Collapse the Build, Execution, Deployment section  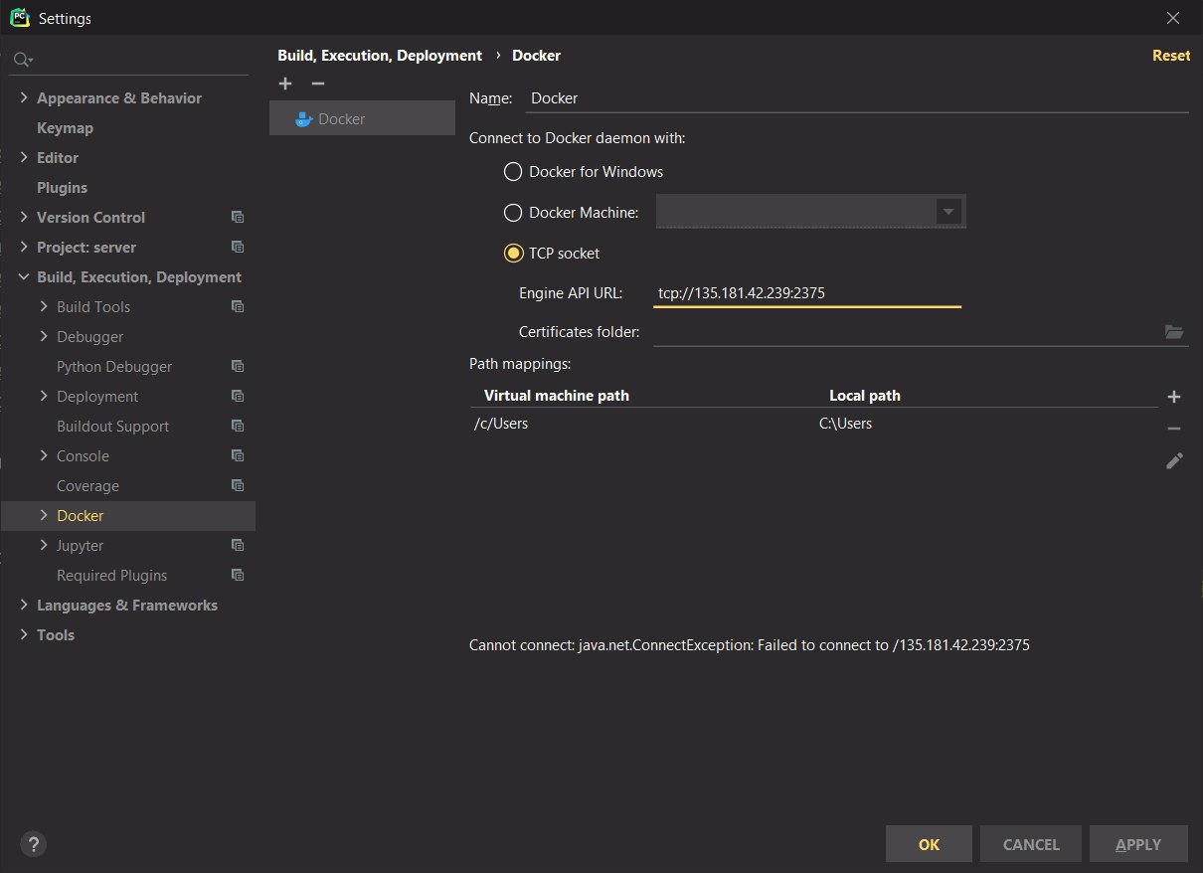(x=25, y=277)
